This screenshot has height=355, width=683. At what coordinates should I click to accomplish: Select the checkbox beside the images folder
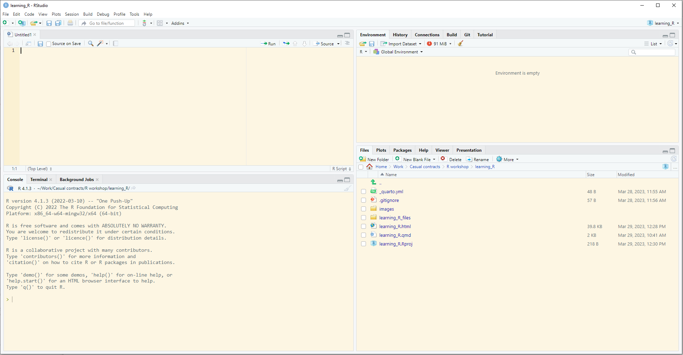tap(364, 209)
